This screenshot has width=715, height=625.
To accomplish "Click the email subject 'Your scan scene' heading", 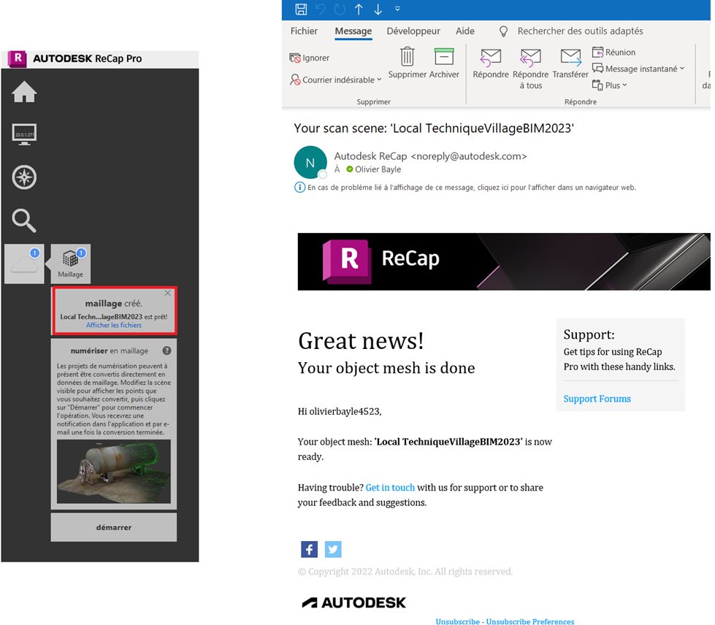I will (x=434, y=128).
